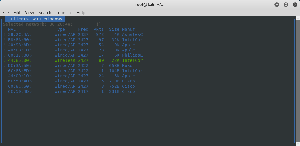Open the Terminal menu
300x146 pixels.
64,13
